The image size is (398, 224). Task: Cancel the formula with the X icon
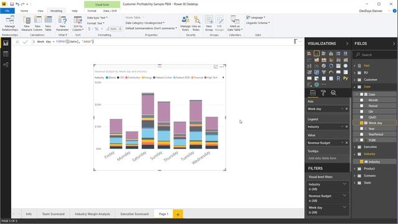click(17, 42)
